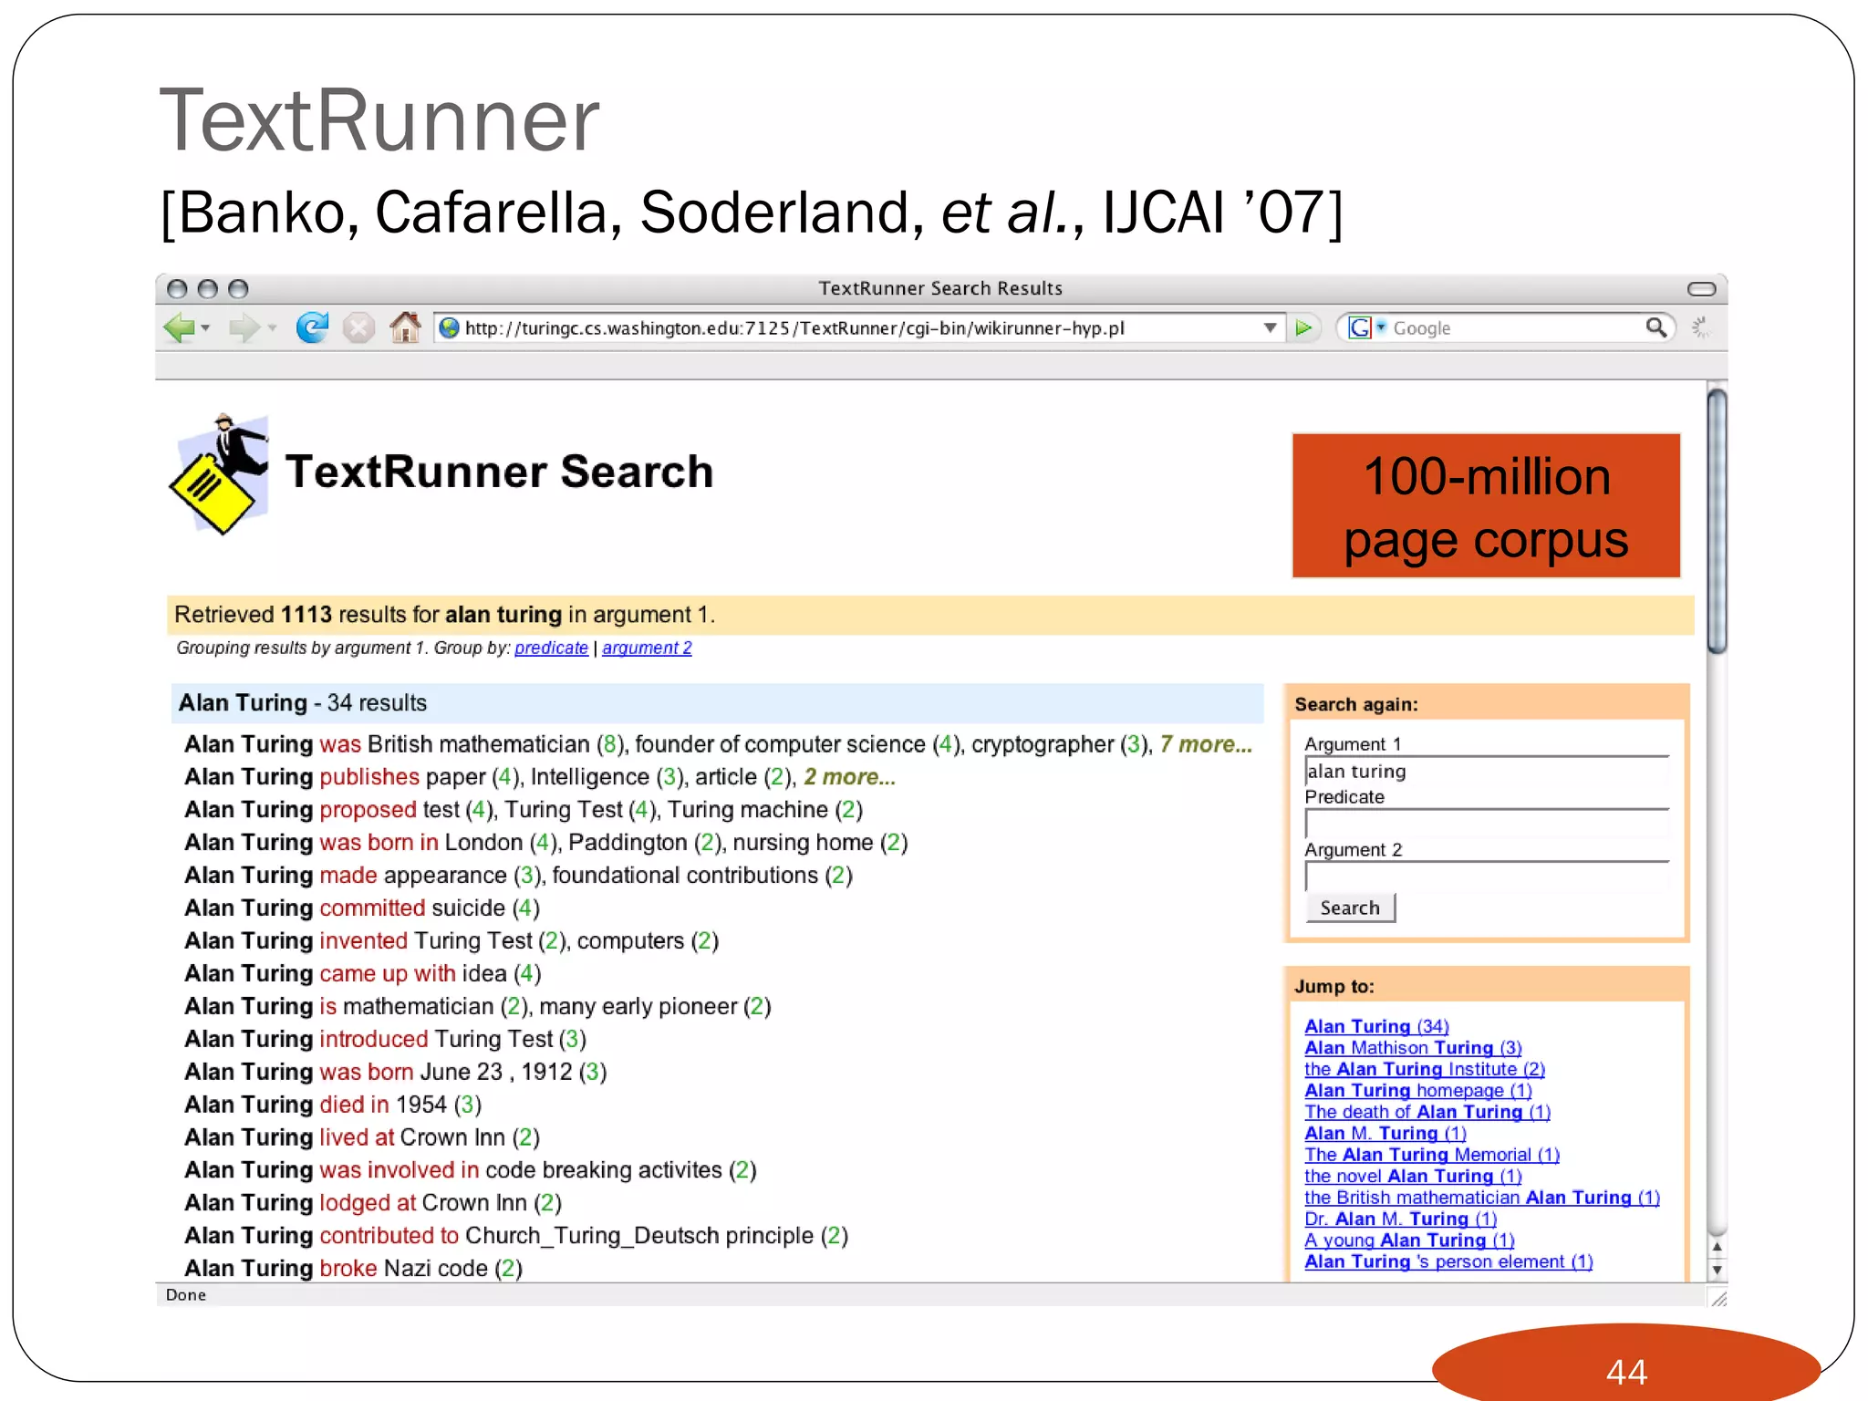
Task: Click 'Alan Turing introduced Turing Test (3)' row
Action: (385, 1039)
